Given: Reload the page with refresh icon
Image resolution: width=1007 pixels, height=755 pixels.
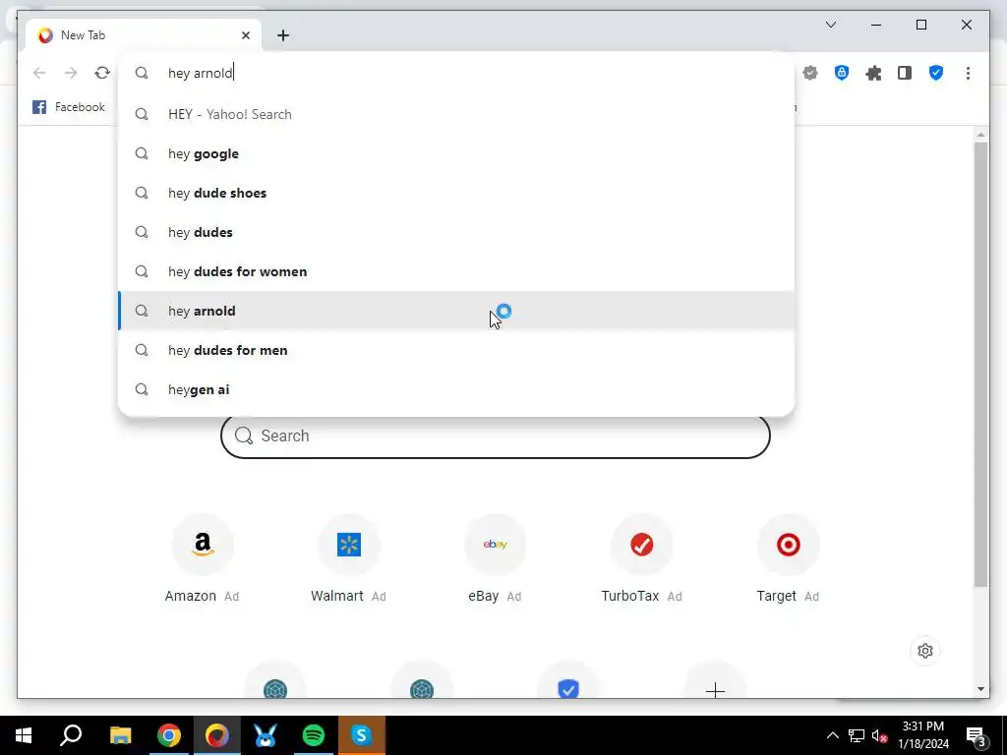Looking at the screenshot, I should click(x=102, y=73).
